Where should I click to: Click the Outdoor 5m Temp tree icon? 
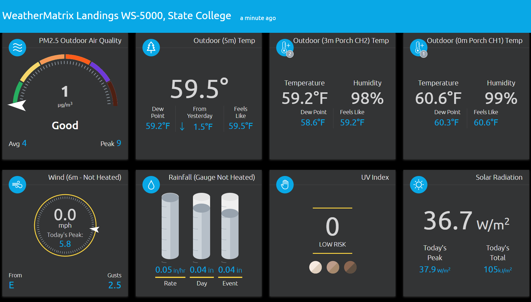[x=151, y=48]
